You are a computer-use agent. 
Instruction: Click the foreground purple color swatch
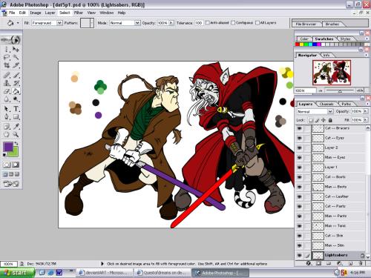coord(7,146)
